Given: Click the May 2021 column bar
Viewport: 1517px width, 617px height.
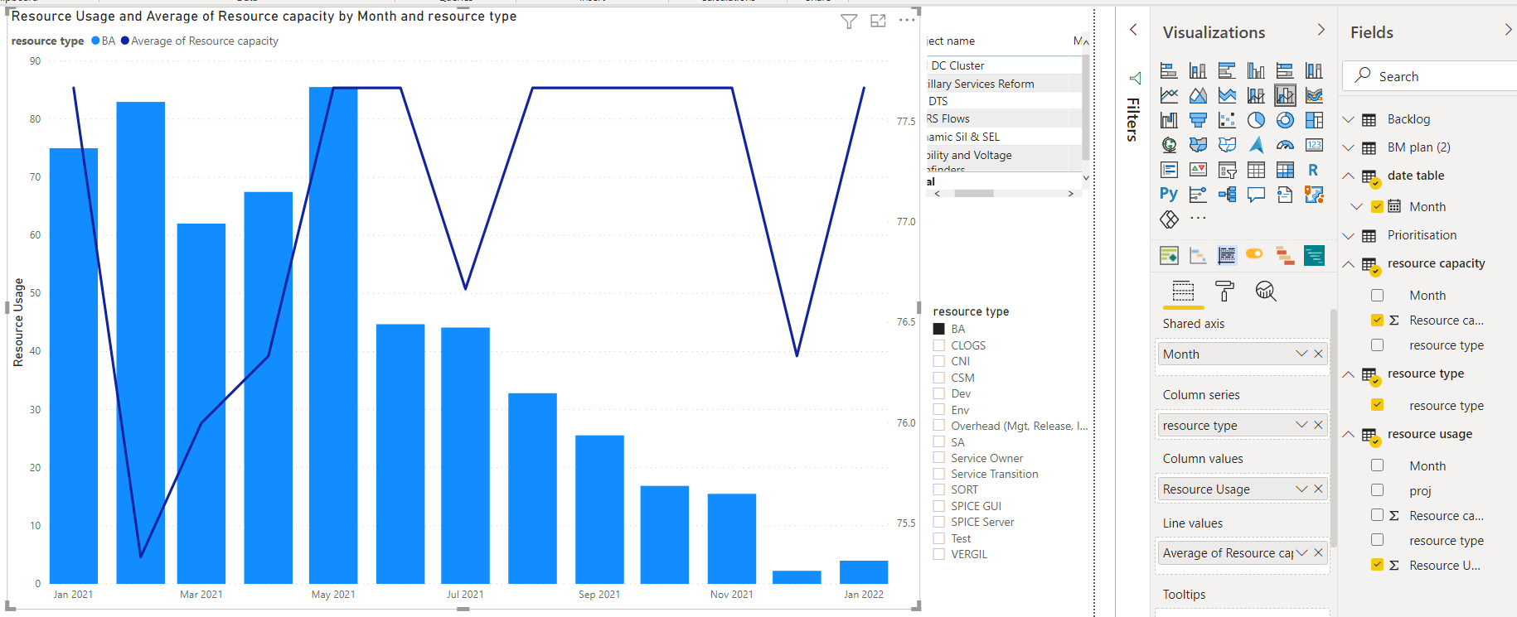Looking at the screenshot, I should [333, 335].
